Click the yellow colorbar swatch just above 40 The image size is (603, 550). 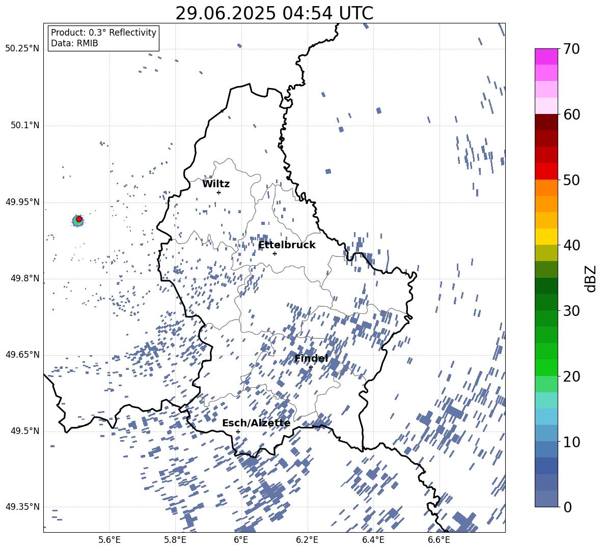[546, 237]
